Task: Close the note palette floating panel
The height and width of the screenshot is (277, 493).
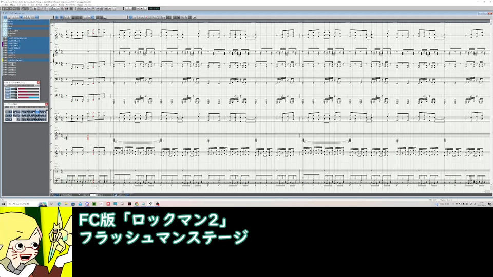Action: click(x=47, y=104)
